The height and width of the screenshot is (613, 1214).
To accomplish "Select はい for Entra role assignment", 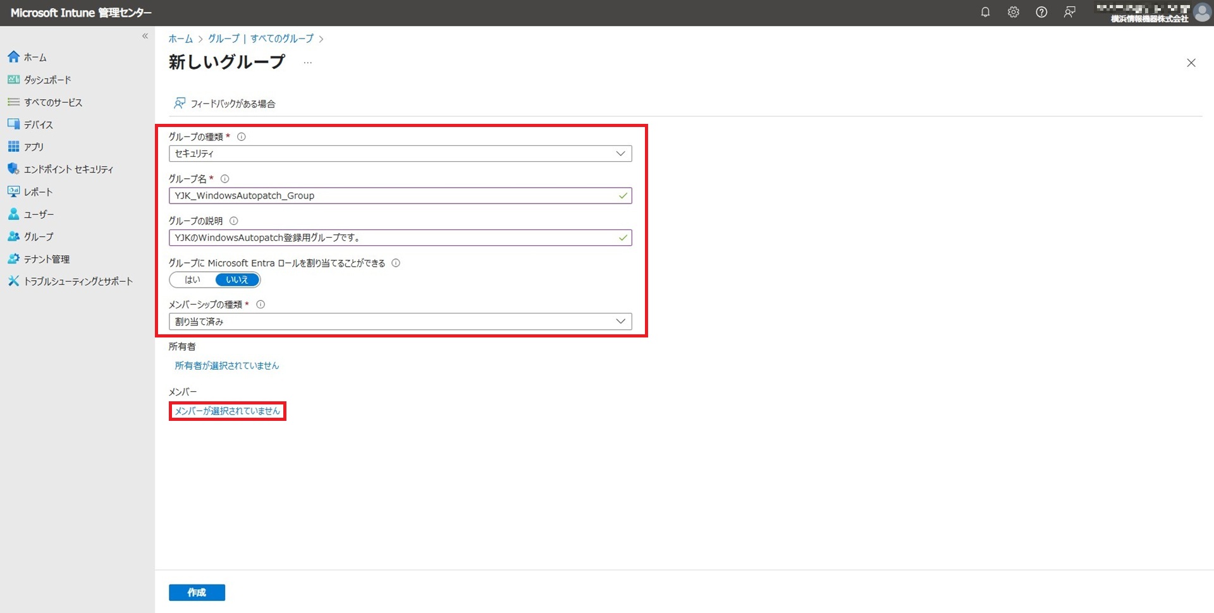I will point(192,279).
